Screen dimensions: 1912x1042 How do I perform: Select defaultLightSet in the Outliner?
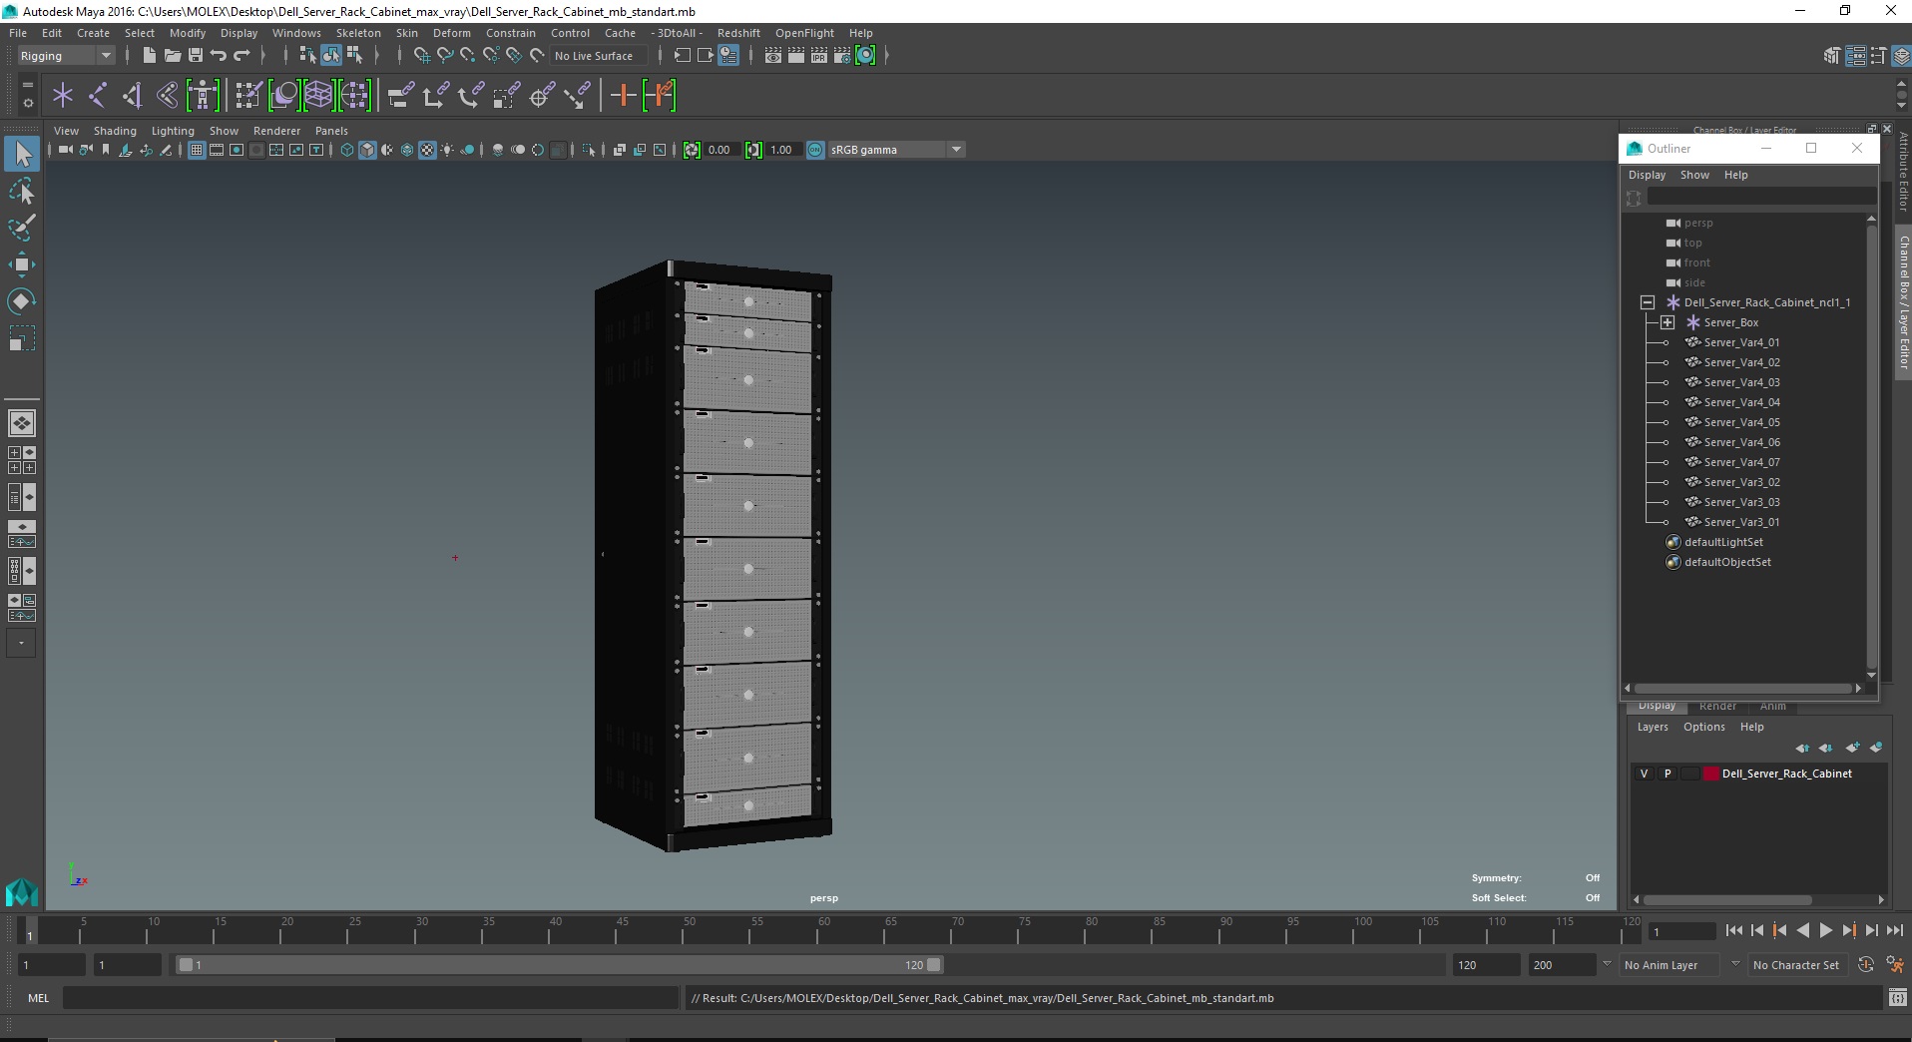click(1723, 542)
